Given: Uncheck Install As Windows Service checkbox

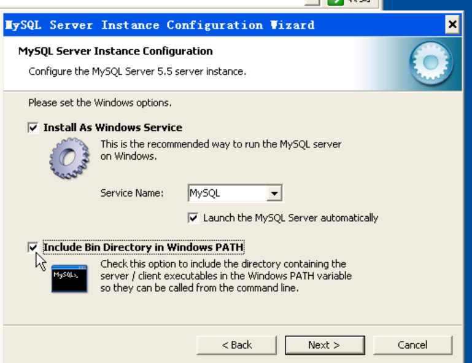Looking at the screenshot, I should pyautogui.click(x=33, y=127).
